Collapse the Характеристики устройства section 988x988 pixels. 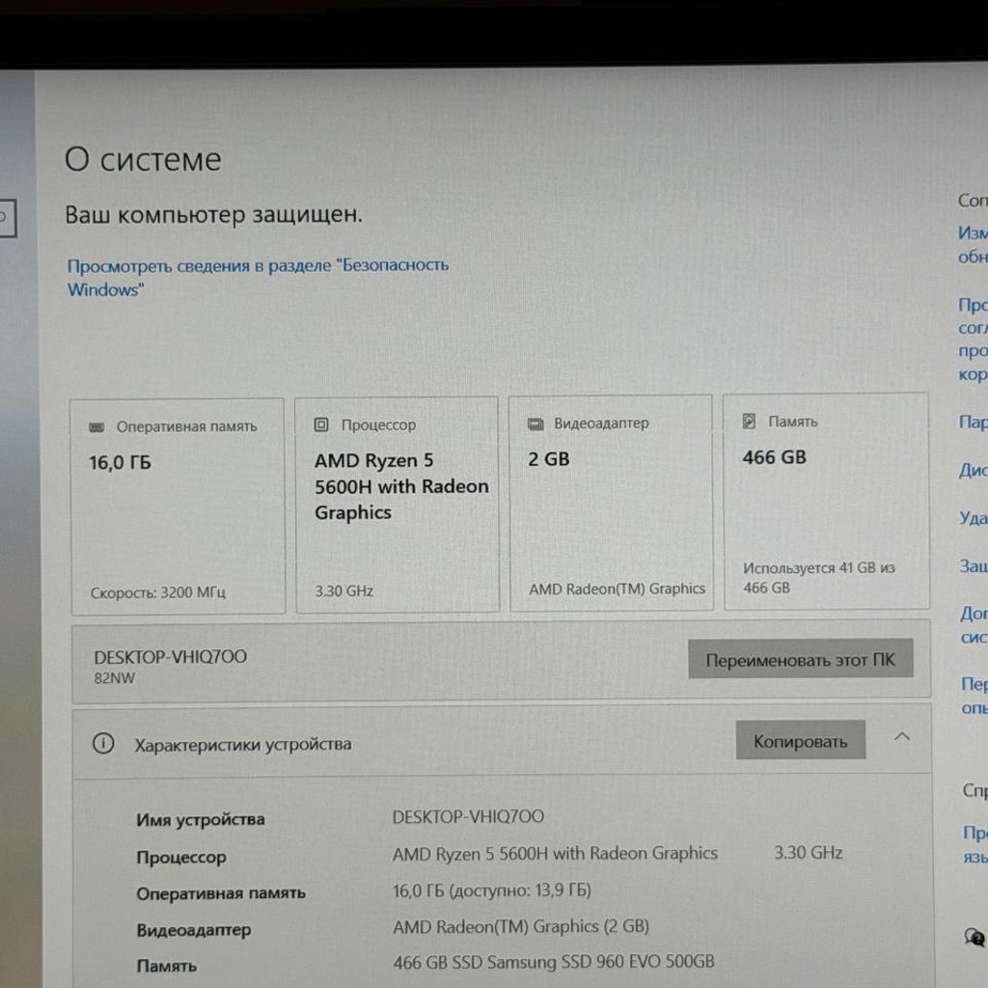[x=902, y=736]
